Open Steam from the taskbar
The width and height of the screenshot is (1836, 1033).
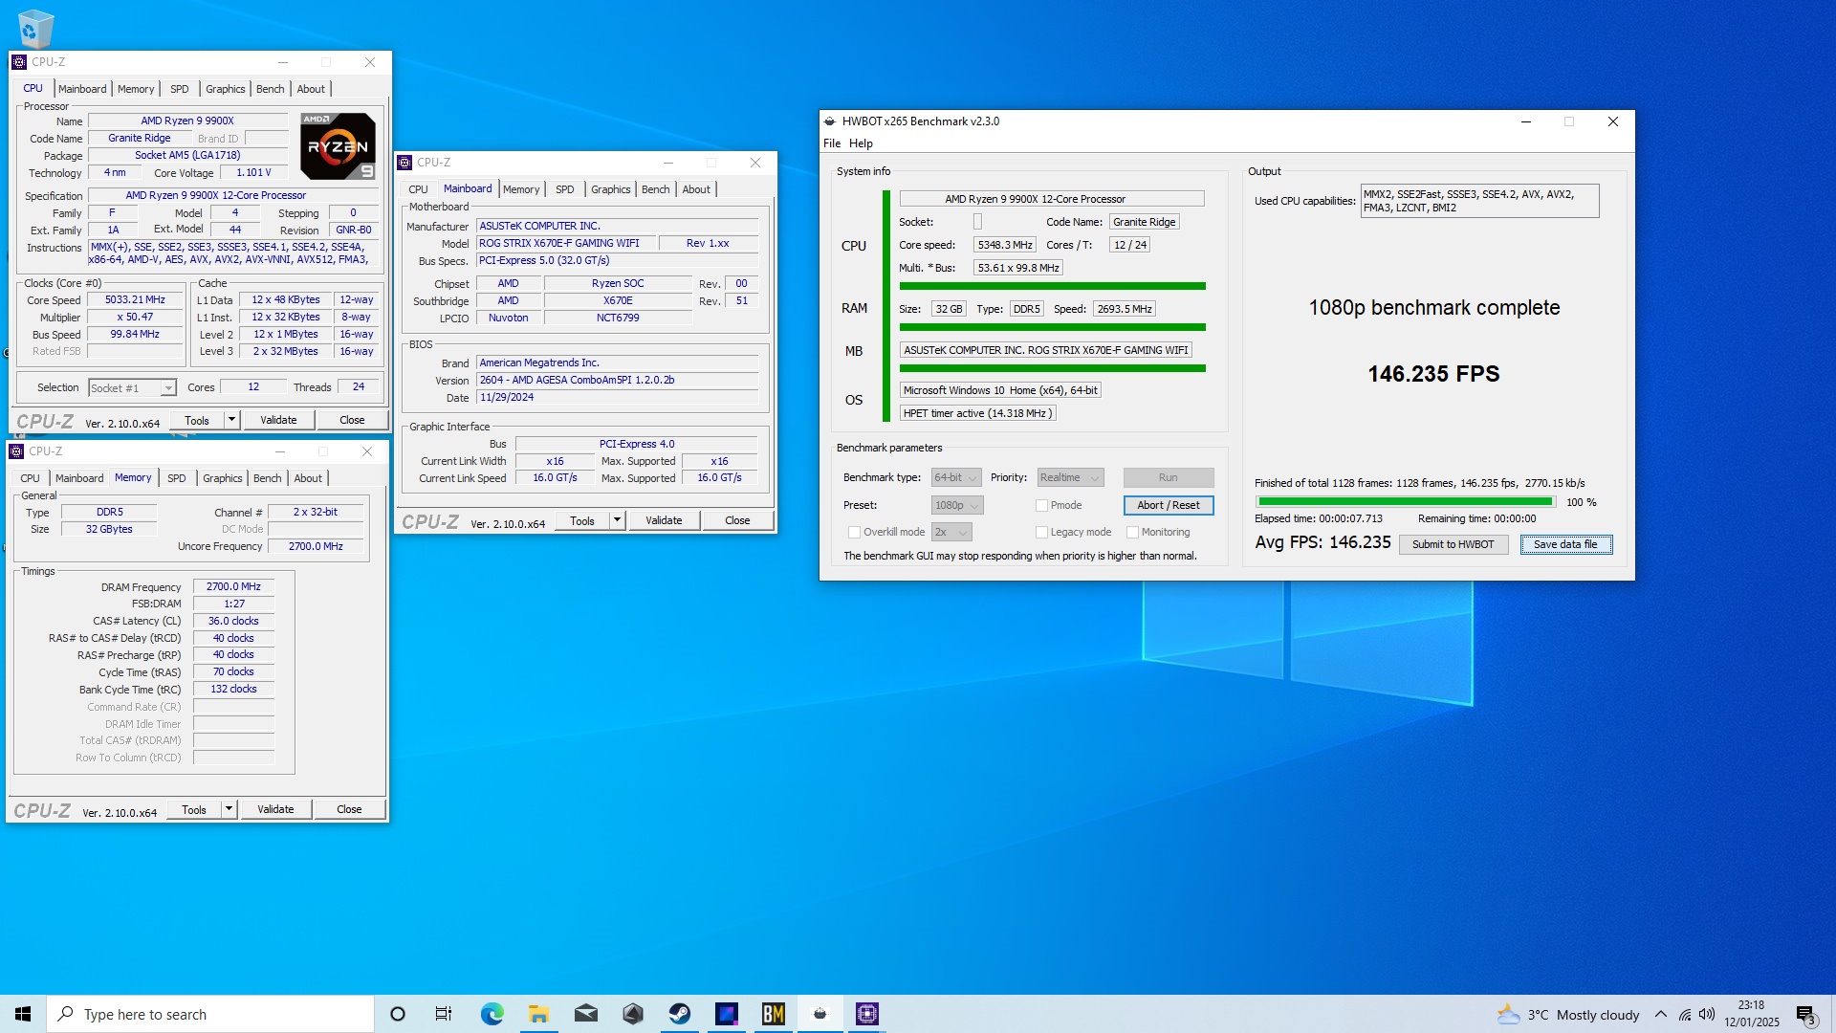coord(680,1014)
